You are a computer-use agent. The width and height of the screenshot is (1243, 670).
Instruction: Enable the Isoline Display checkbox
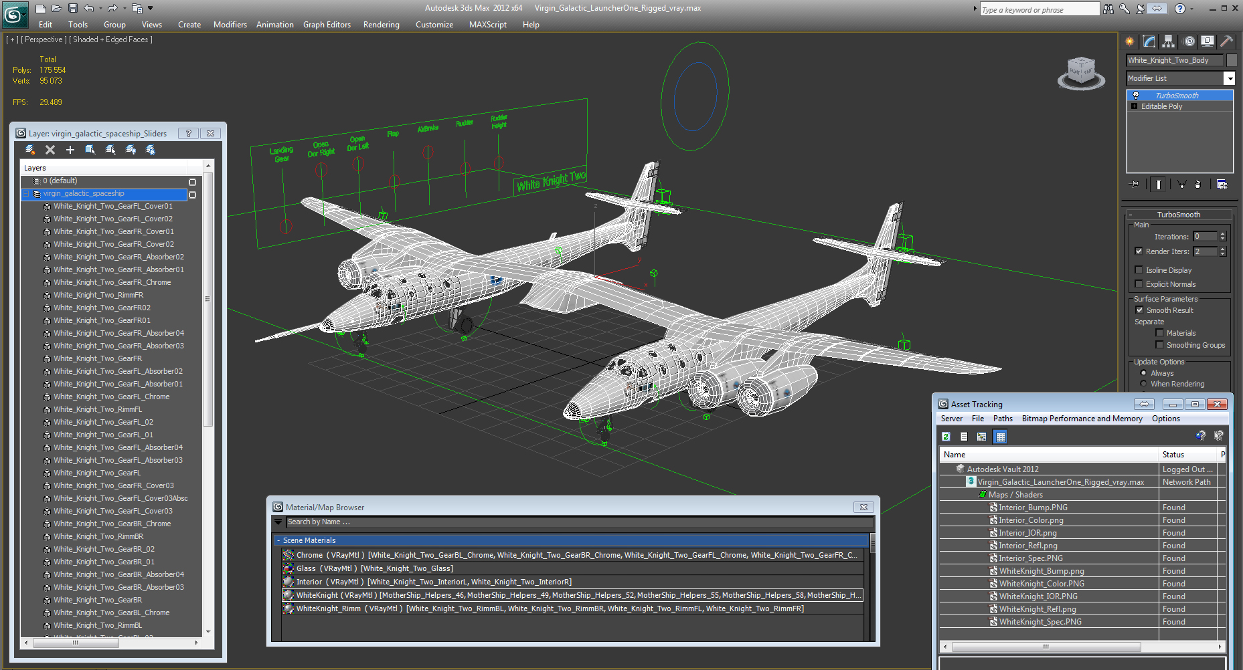coord(1139,270)
